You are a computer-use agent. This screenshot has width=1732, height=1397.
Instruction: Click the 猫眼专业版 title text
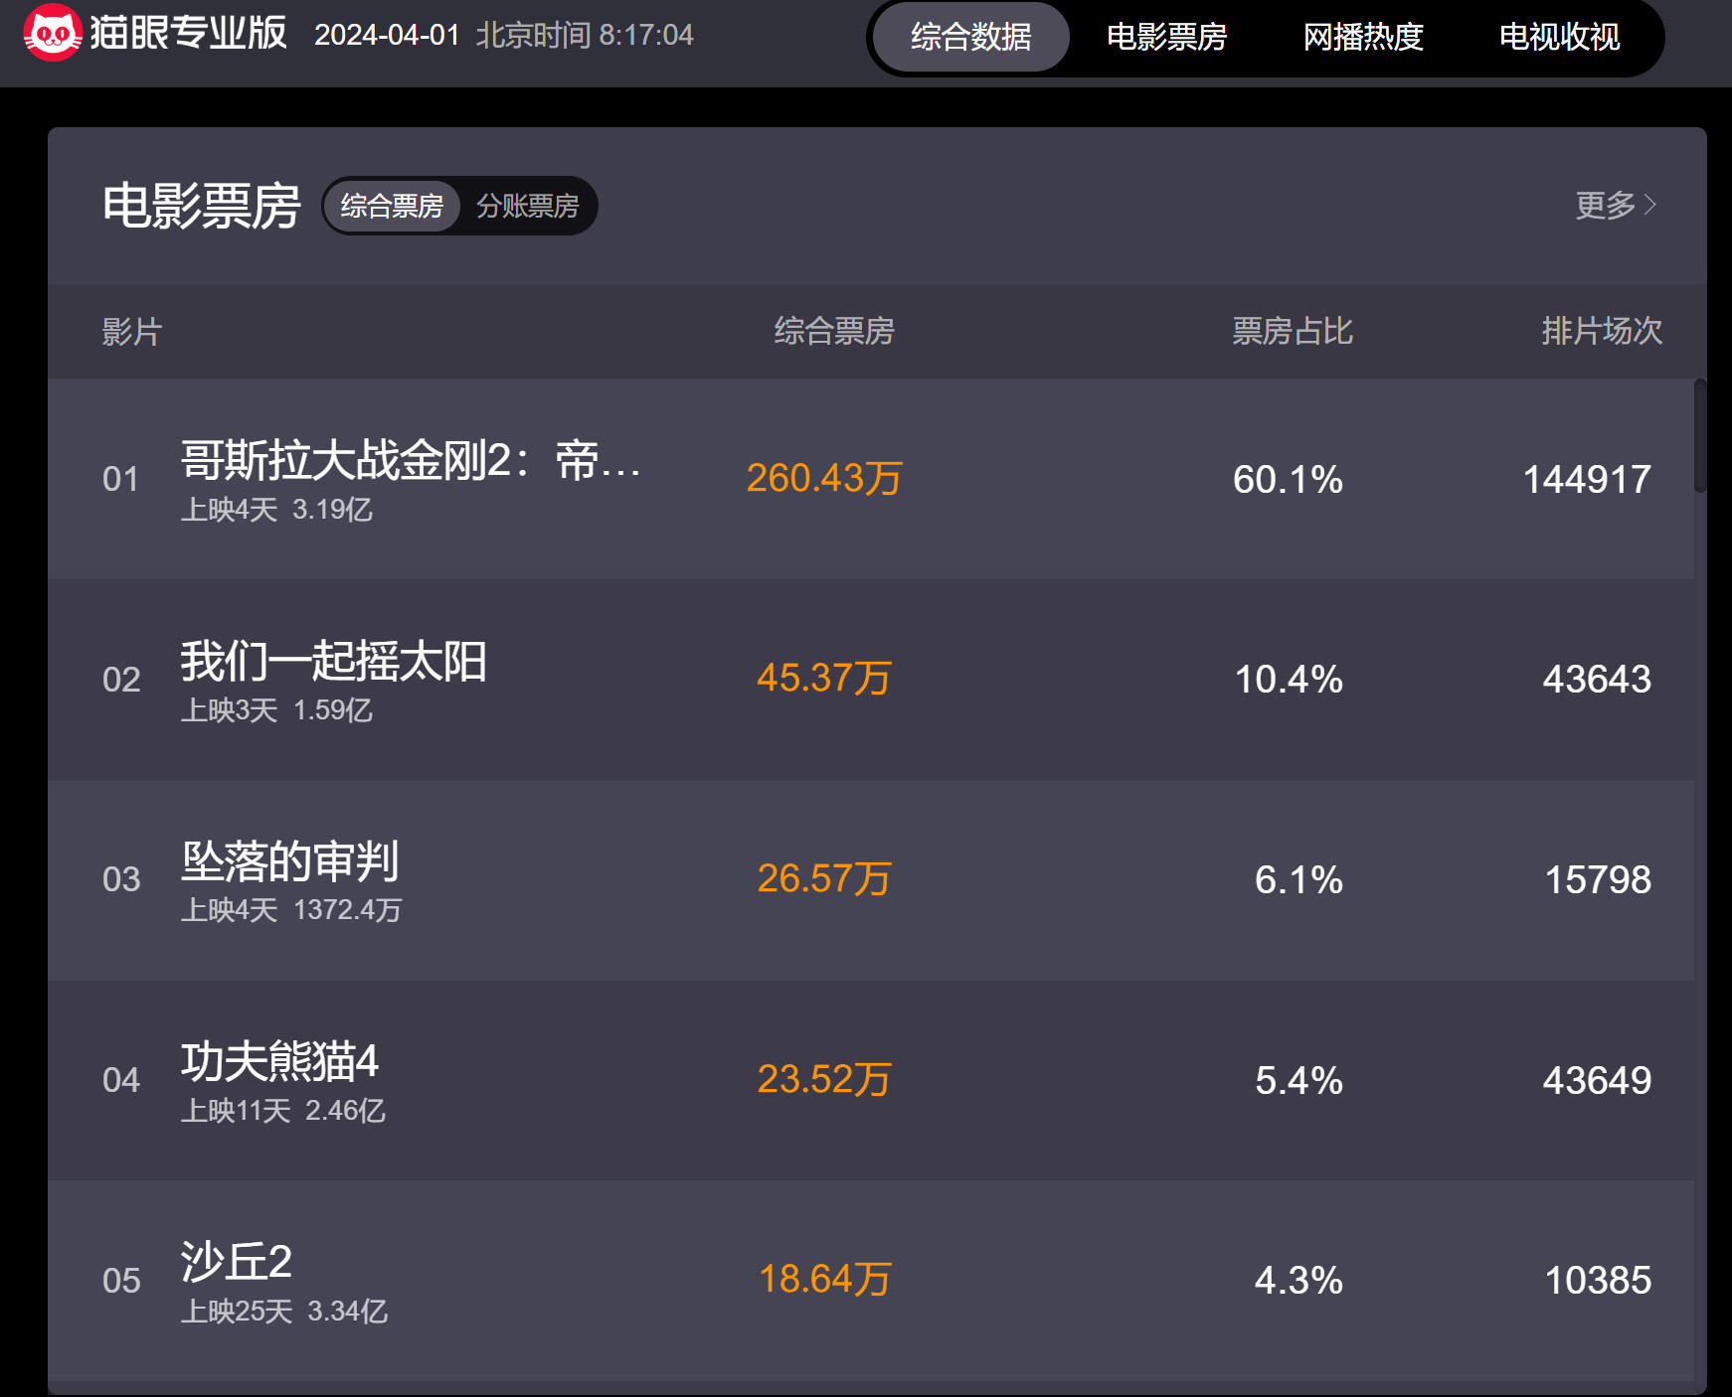pyautogui.click(x=188, y=33)
